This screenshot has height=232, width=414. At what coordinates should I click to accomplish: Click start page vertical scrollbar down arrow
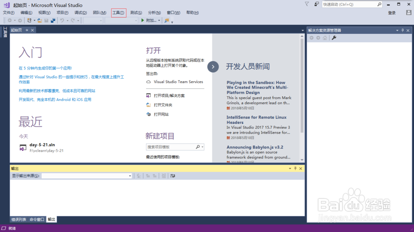pos(302,160)
